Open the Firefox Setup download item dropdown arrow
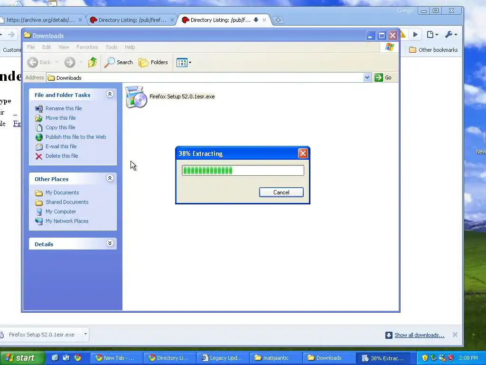 coord(85,334)
